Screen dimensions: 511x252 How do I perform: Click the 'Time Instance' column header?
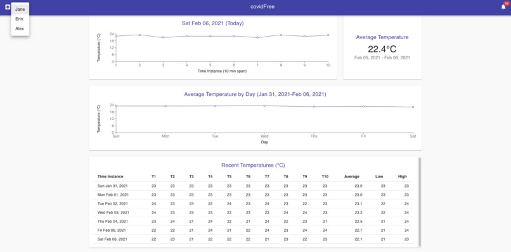(110, 177)
